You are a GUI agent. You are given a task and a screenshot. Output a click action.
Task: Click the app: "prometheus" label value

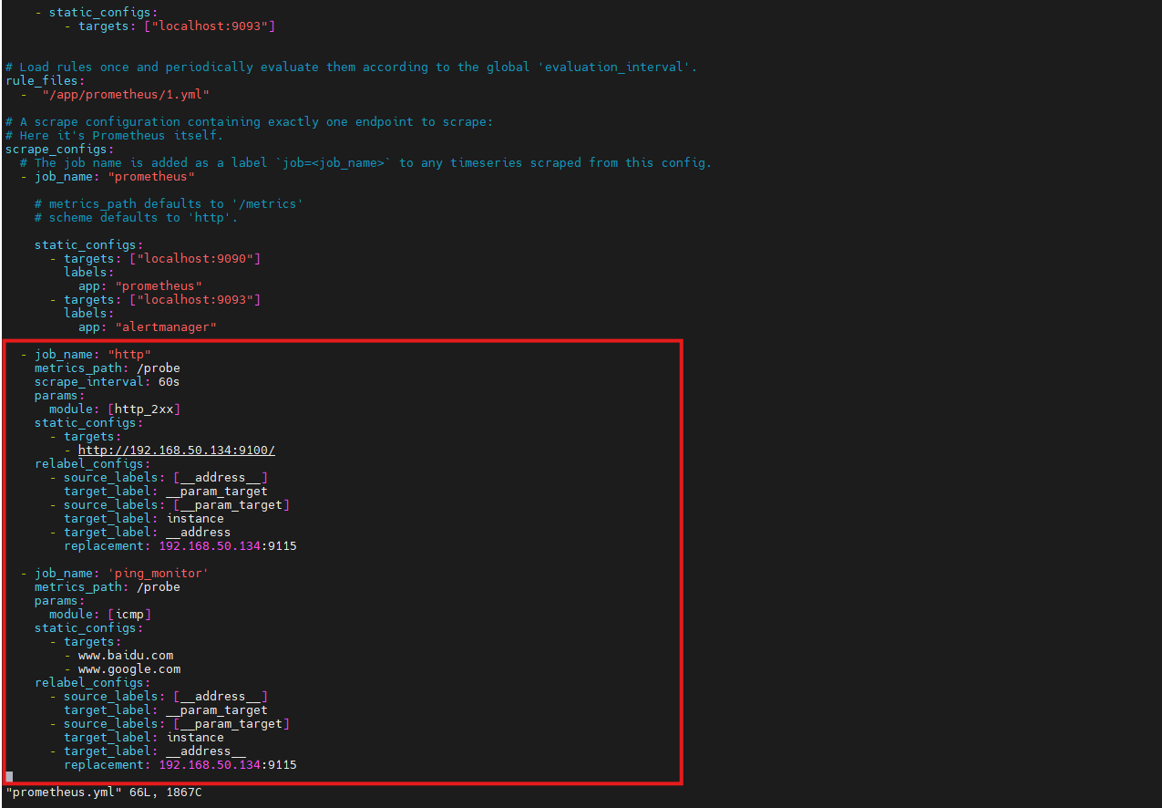point(159,285)
